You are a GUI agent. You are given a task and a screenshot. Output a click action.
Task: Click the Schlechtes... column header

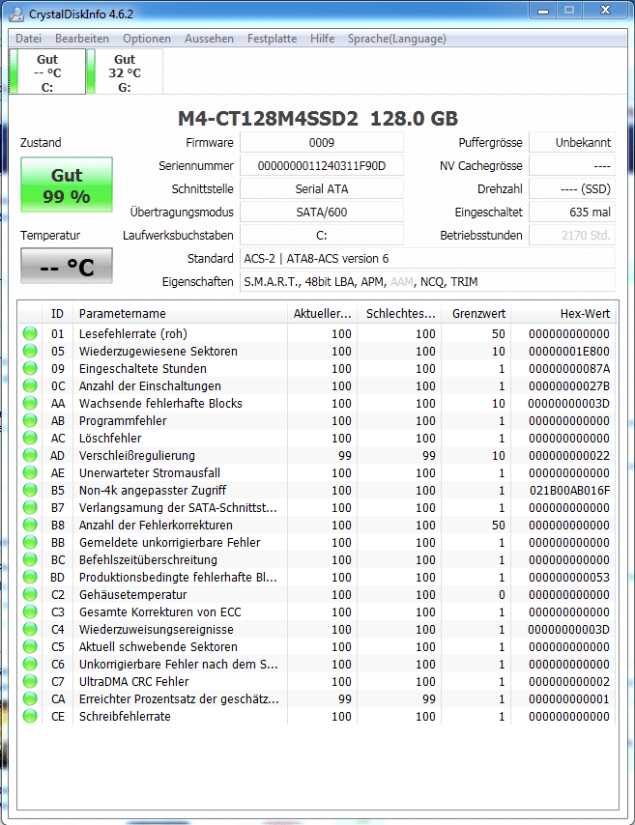click(x=399, y=314)
